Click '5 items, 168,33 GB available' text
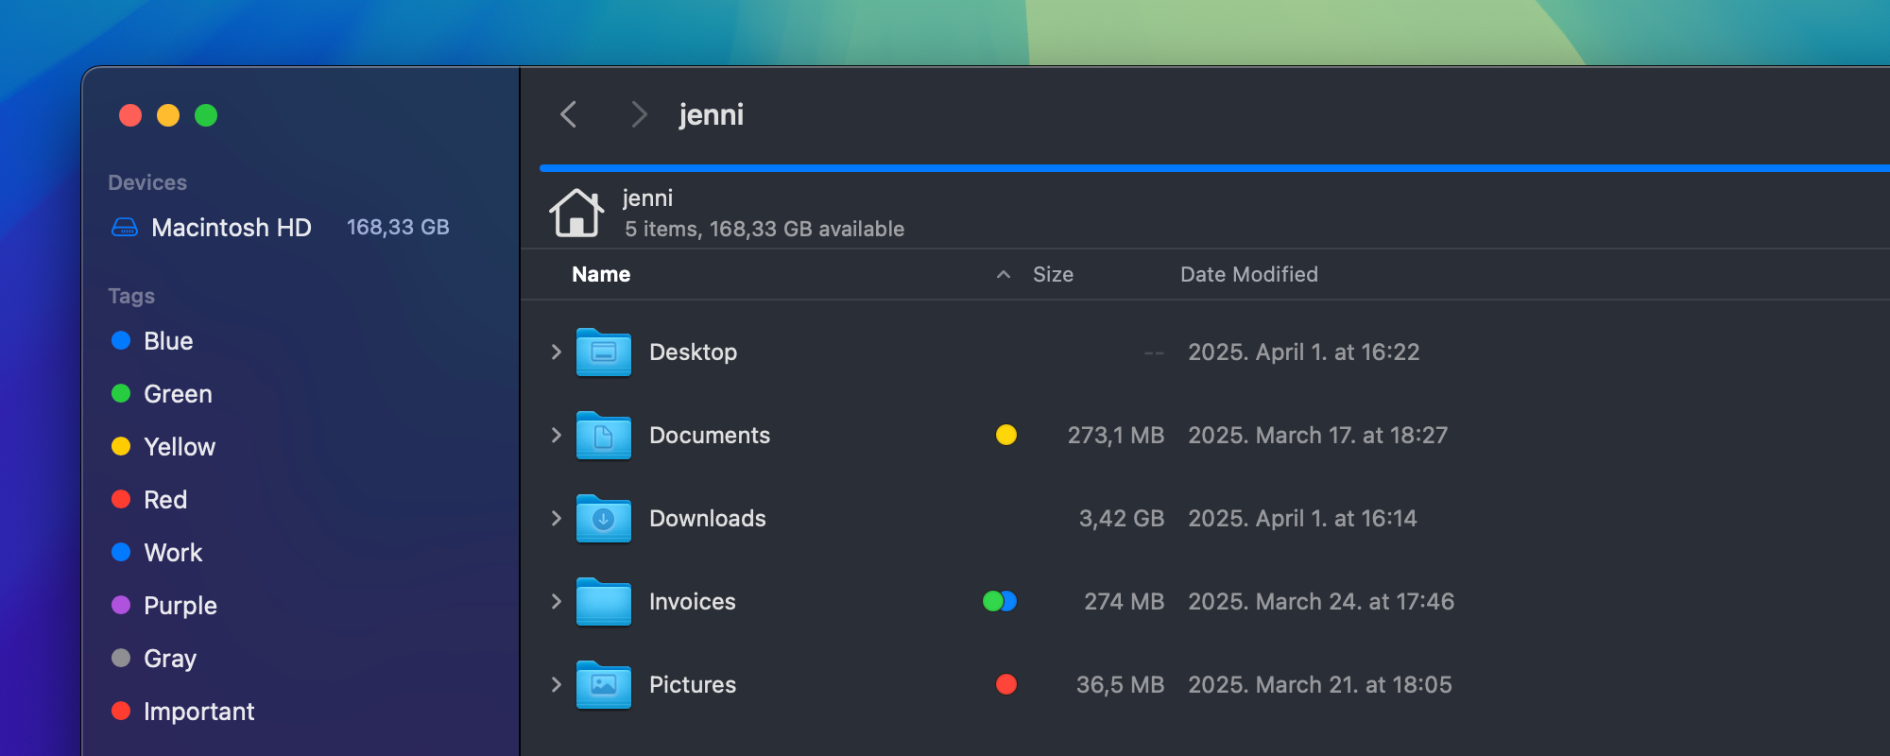This screenshot has width=1890, height=756. [765, 229]
